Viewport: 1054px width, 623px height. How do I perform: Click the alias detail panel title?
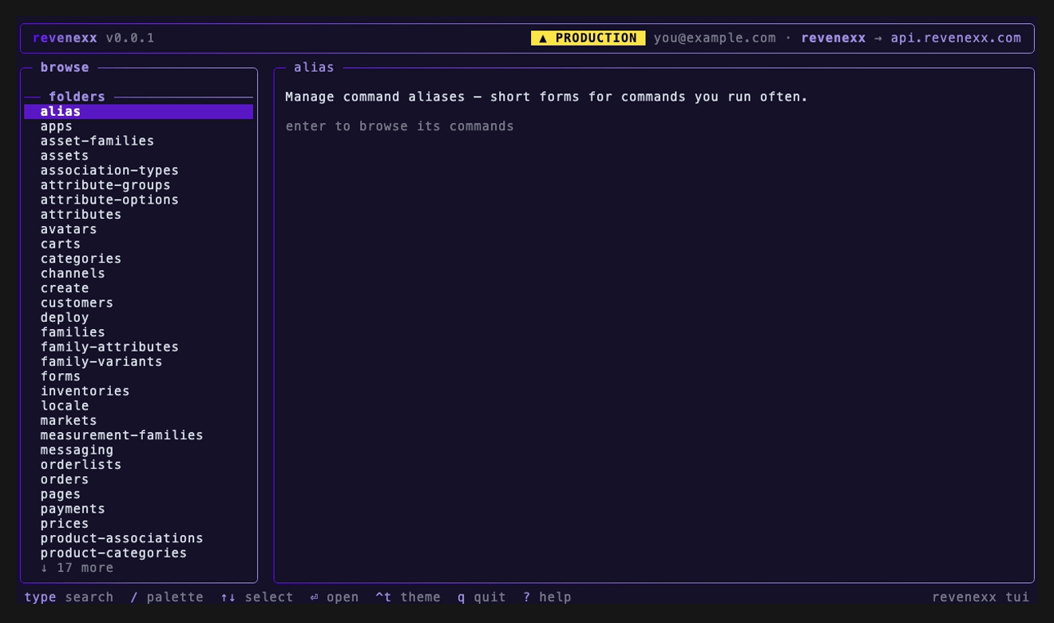tap(314, 68)
